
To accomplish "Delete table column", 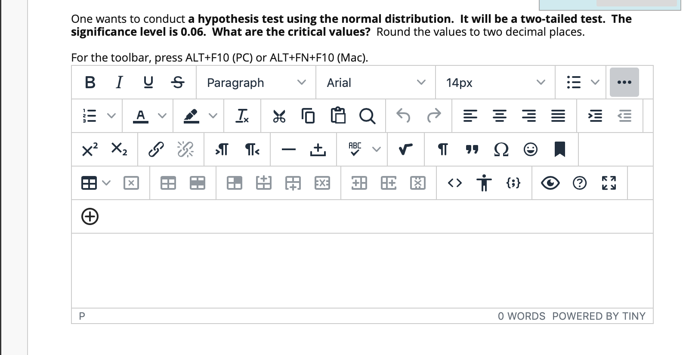I will pos(418,183).
